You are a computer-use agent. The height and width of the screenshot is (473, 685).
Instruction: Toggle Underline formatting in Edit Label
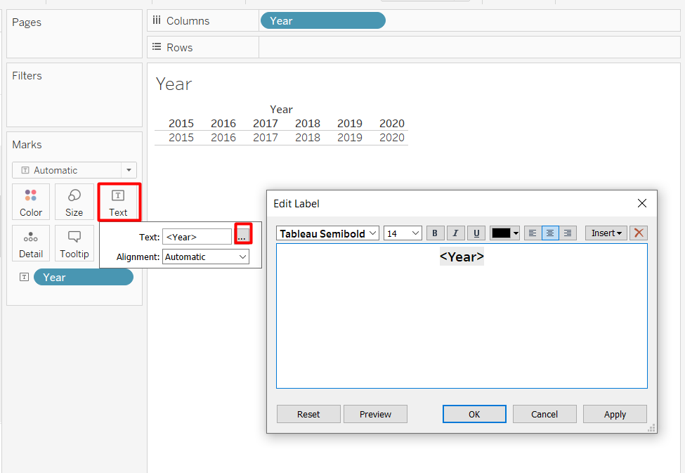point(477,233)
